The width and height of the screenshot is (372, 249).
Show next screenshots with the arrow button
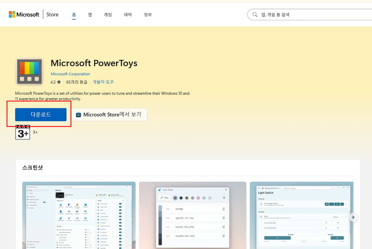pyautogui.click(x=353, y=217)
